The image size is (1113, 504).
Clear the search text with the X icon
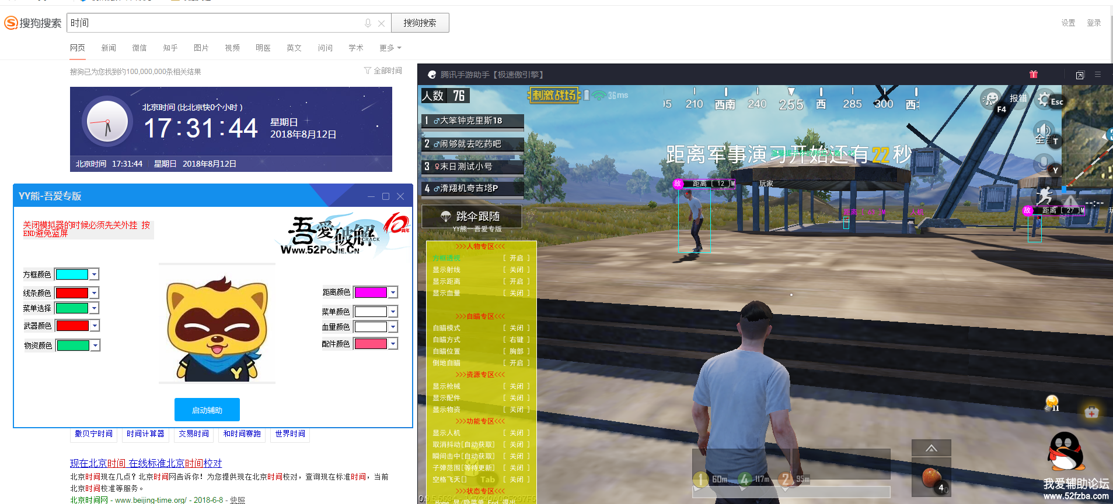coord(381,23)
